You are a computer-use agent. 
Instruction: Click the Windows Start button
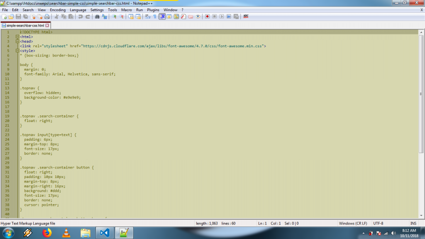[x=8, y=233]
